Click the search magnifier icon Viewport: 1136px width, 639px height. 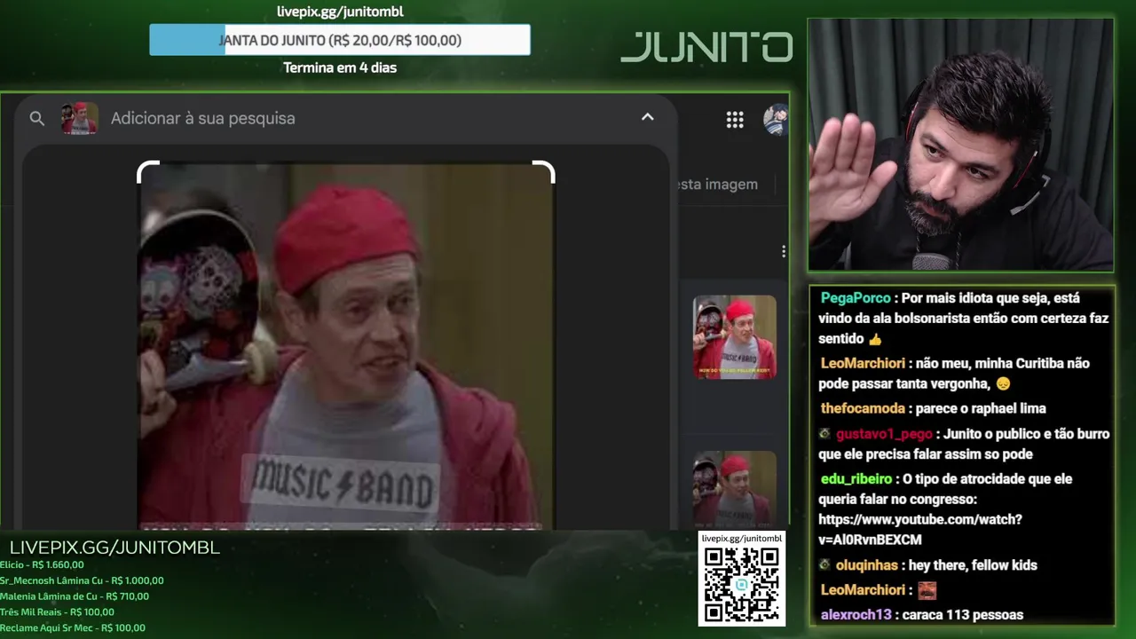(36, 118)
